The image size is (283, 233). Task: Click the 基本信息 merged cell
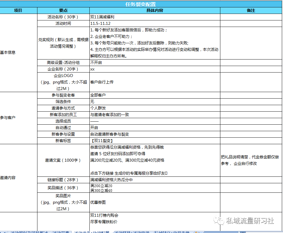[x=18, y=53]
